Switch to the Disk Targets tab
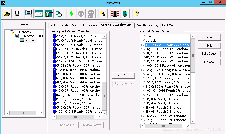226x134 pixels. click(59, 25)
